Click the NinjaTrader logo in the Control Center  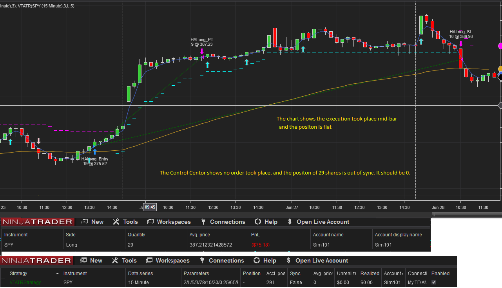[x=37, y=221]
